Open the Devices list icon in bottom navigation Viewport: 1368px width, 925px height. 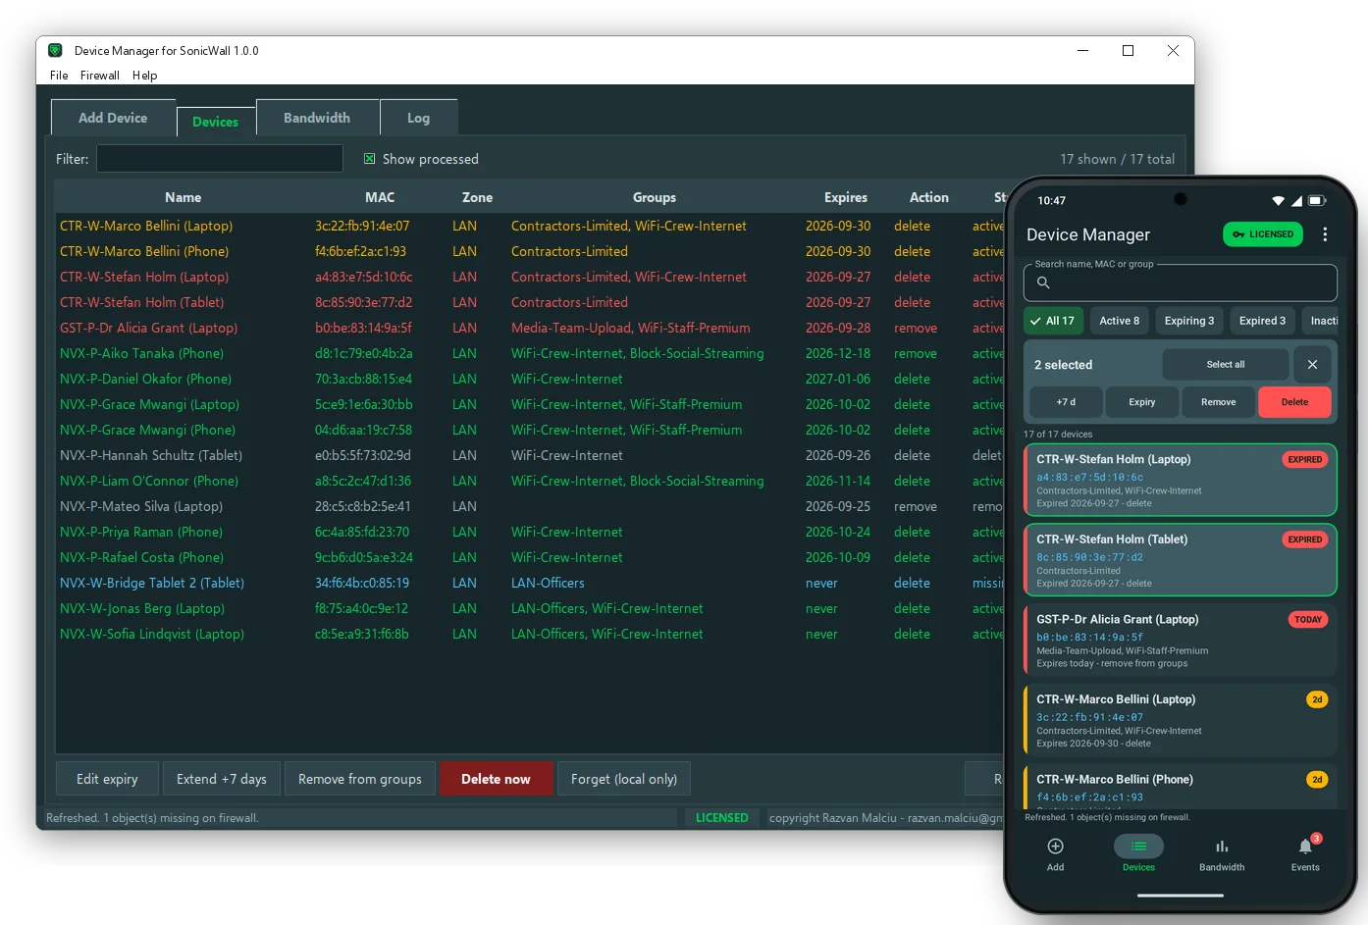(x=1138, y=847)
